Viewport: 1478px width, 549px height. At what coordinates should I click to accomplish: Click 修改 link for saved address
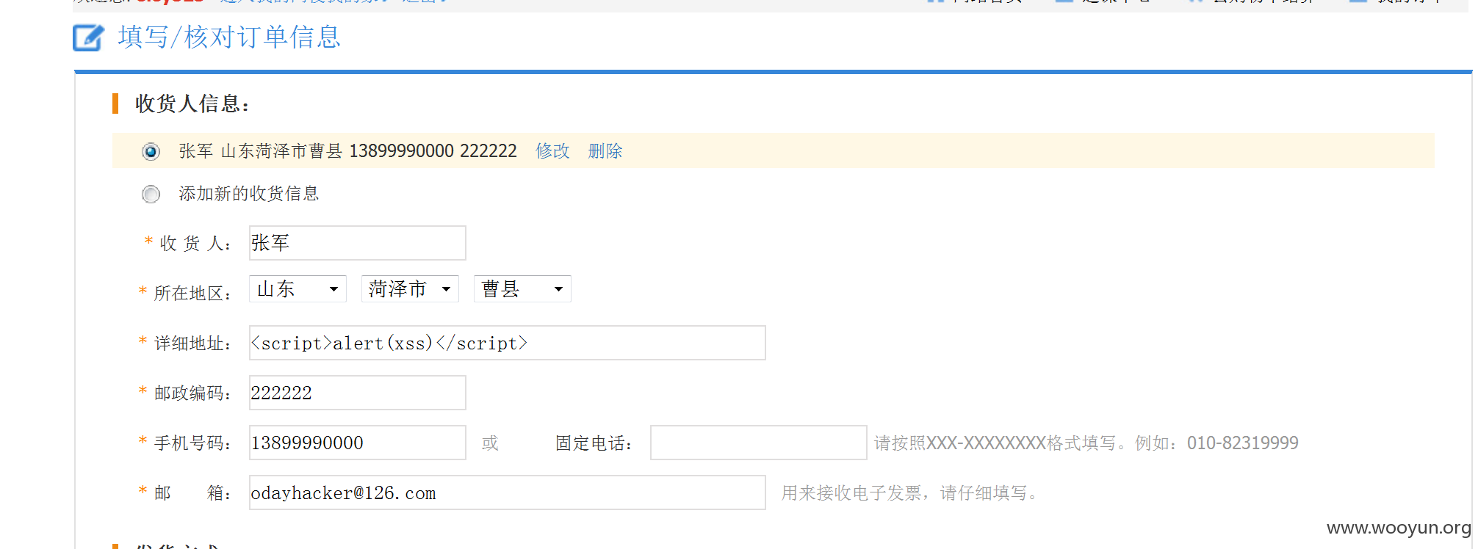tap(552, 151)
